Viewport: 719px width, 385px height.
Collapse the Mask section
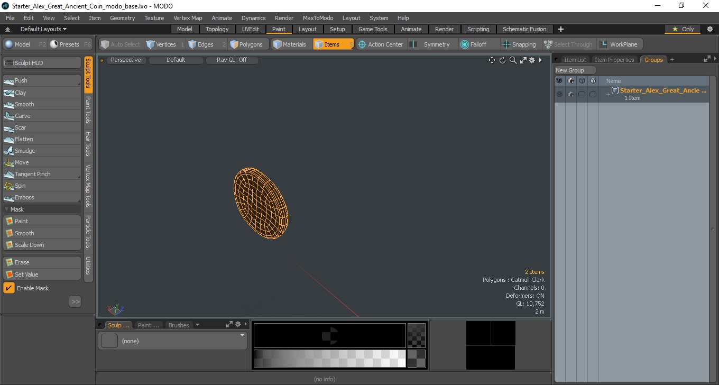6,209
